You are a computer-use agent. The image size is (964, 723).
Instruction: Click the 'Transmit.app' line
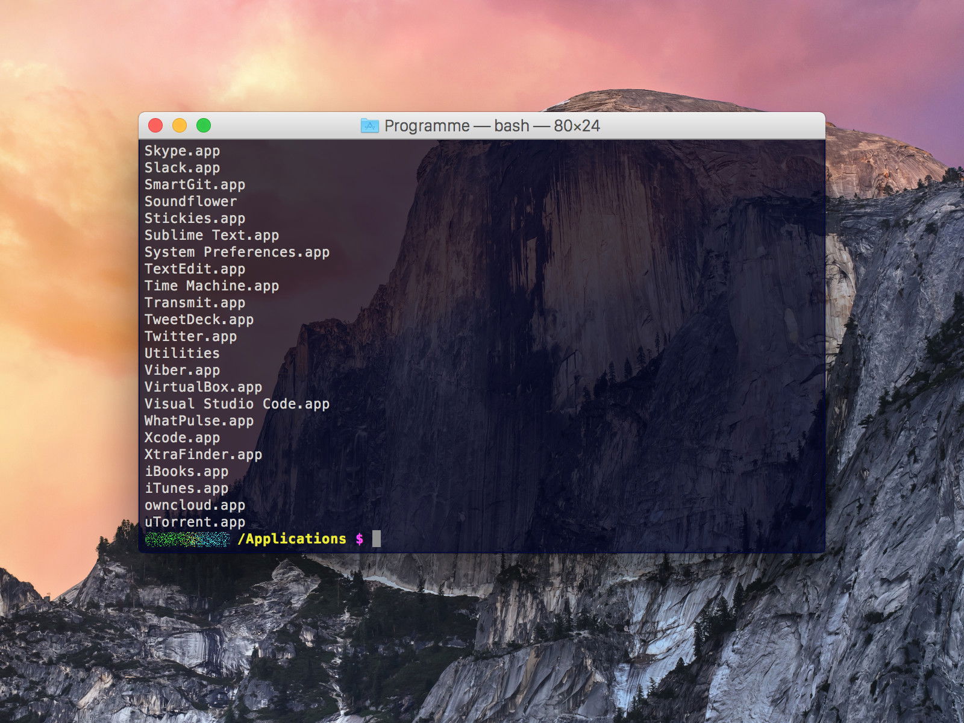click(195, 303)
